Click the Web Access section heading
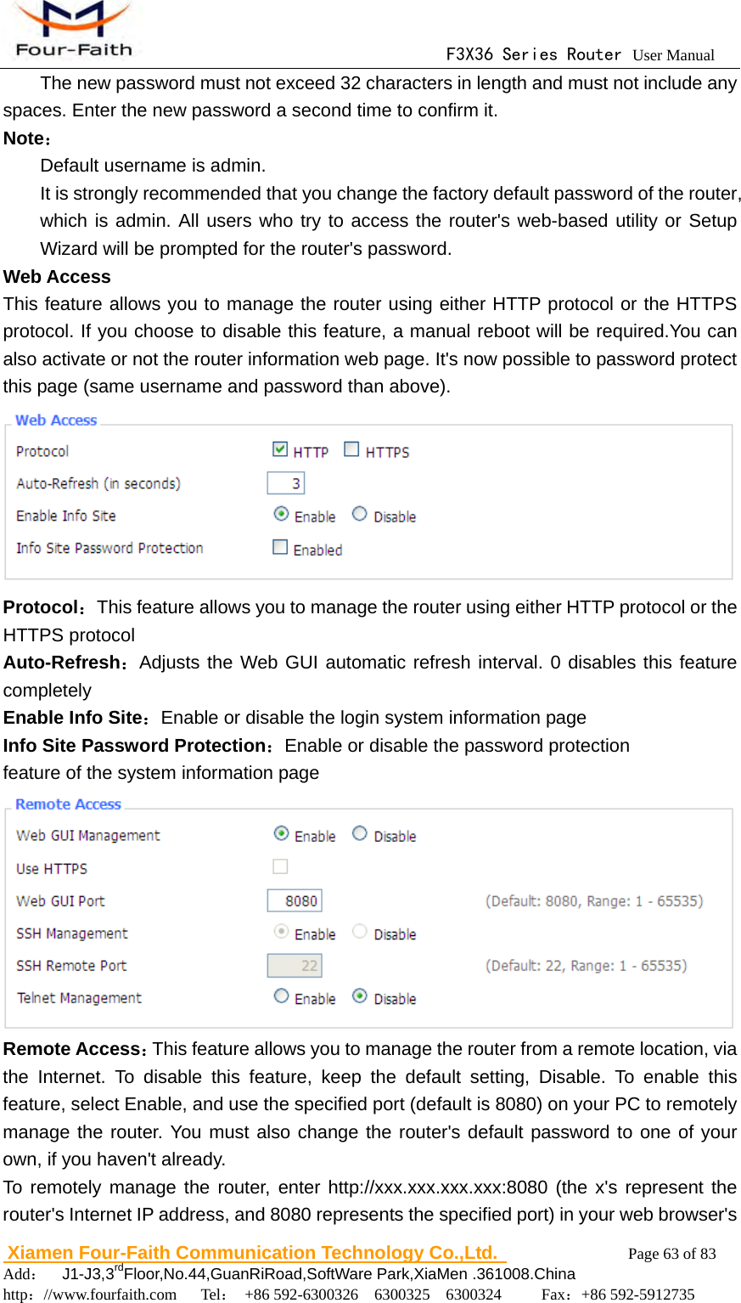The height and width of the screenshot is (1303, 741). 56,420
